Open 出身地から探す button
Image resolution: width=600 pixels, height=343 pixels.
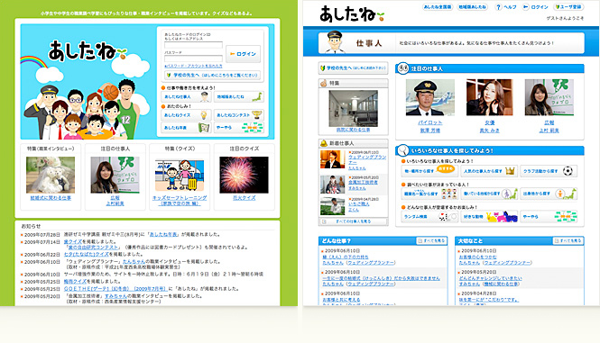tap(549, 194)
